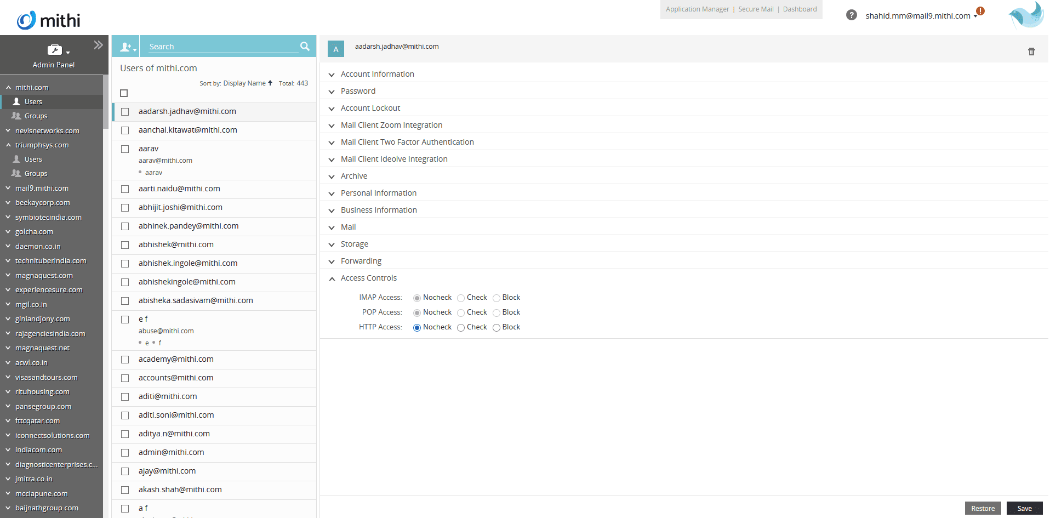The width and height of the screenshot is (1050, 518).
Task: Open the add user icon menu
Action: tap(127, 47)
